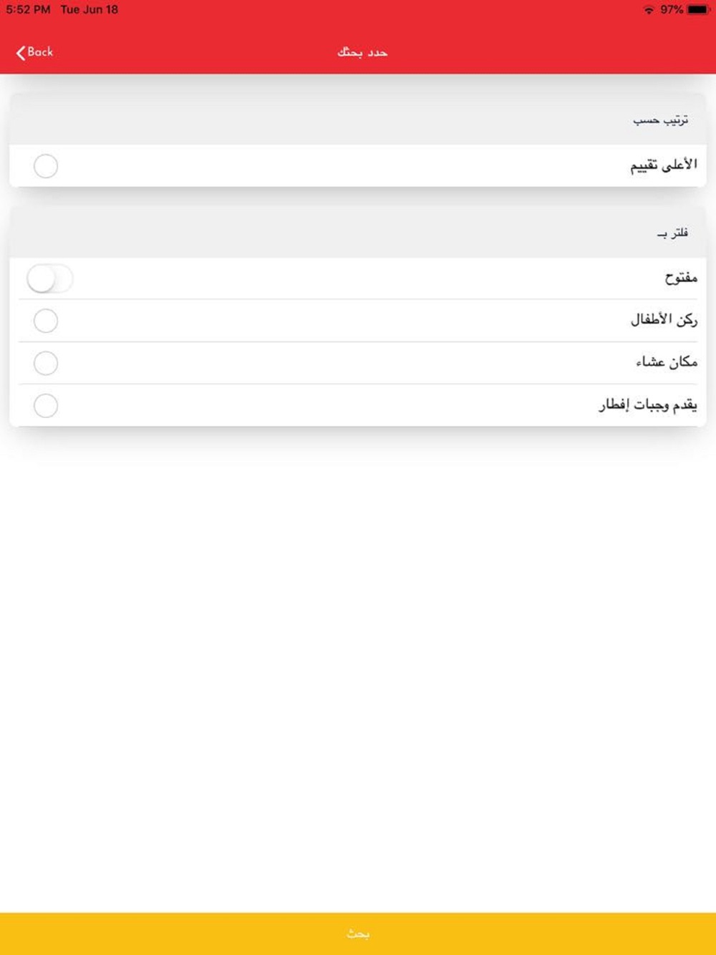Click the حدد بحثك page title

(362, 52)
